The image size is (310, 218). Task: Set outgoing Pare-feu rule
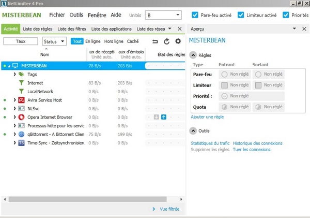[269, 75]
